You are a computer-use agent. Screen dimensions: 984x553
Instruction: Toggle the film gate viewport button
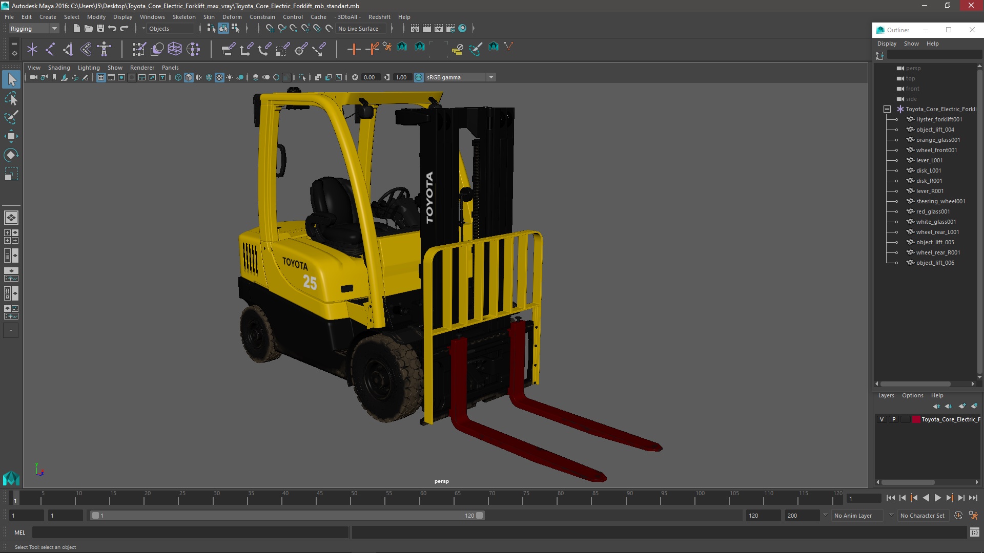click(111, 77)
